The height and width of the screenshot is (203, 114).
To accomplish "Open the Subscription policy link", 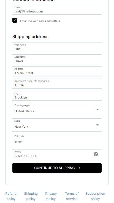I will pyautogui.click(x=95, y=196).
